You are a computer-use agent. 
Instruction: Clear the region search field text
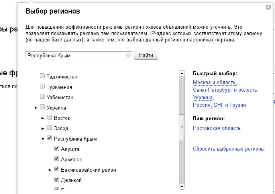click(128, 56)
